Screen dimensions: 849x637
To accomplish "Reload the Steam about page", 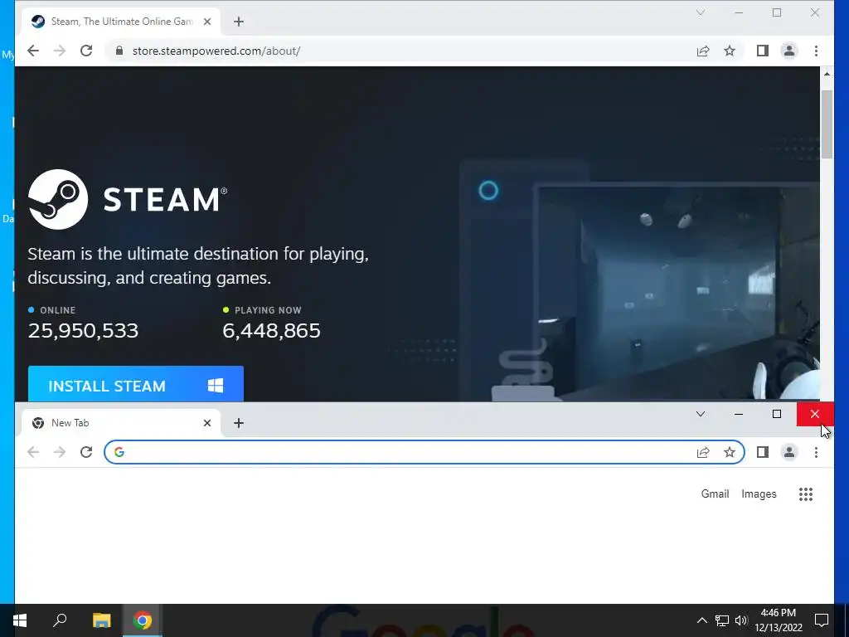I will pos(86,51).
